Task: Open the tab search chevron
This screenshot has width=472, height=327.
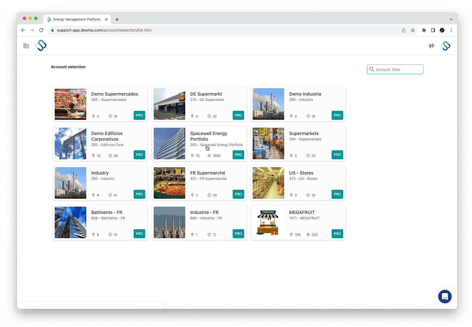Action: (451, 19)
